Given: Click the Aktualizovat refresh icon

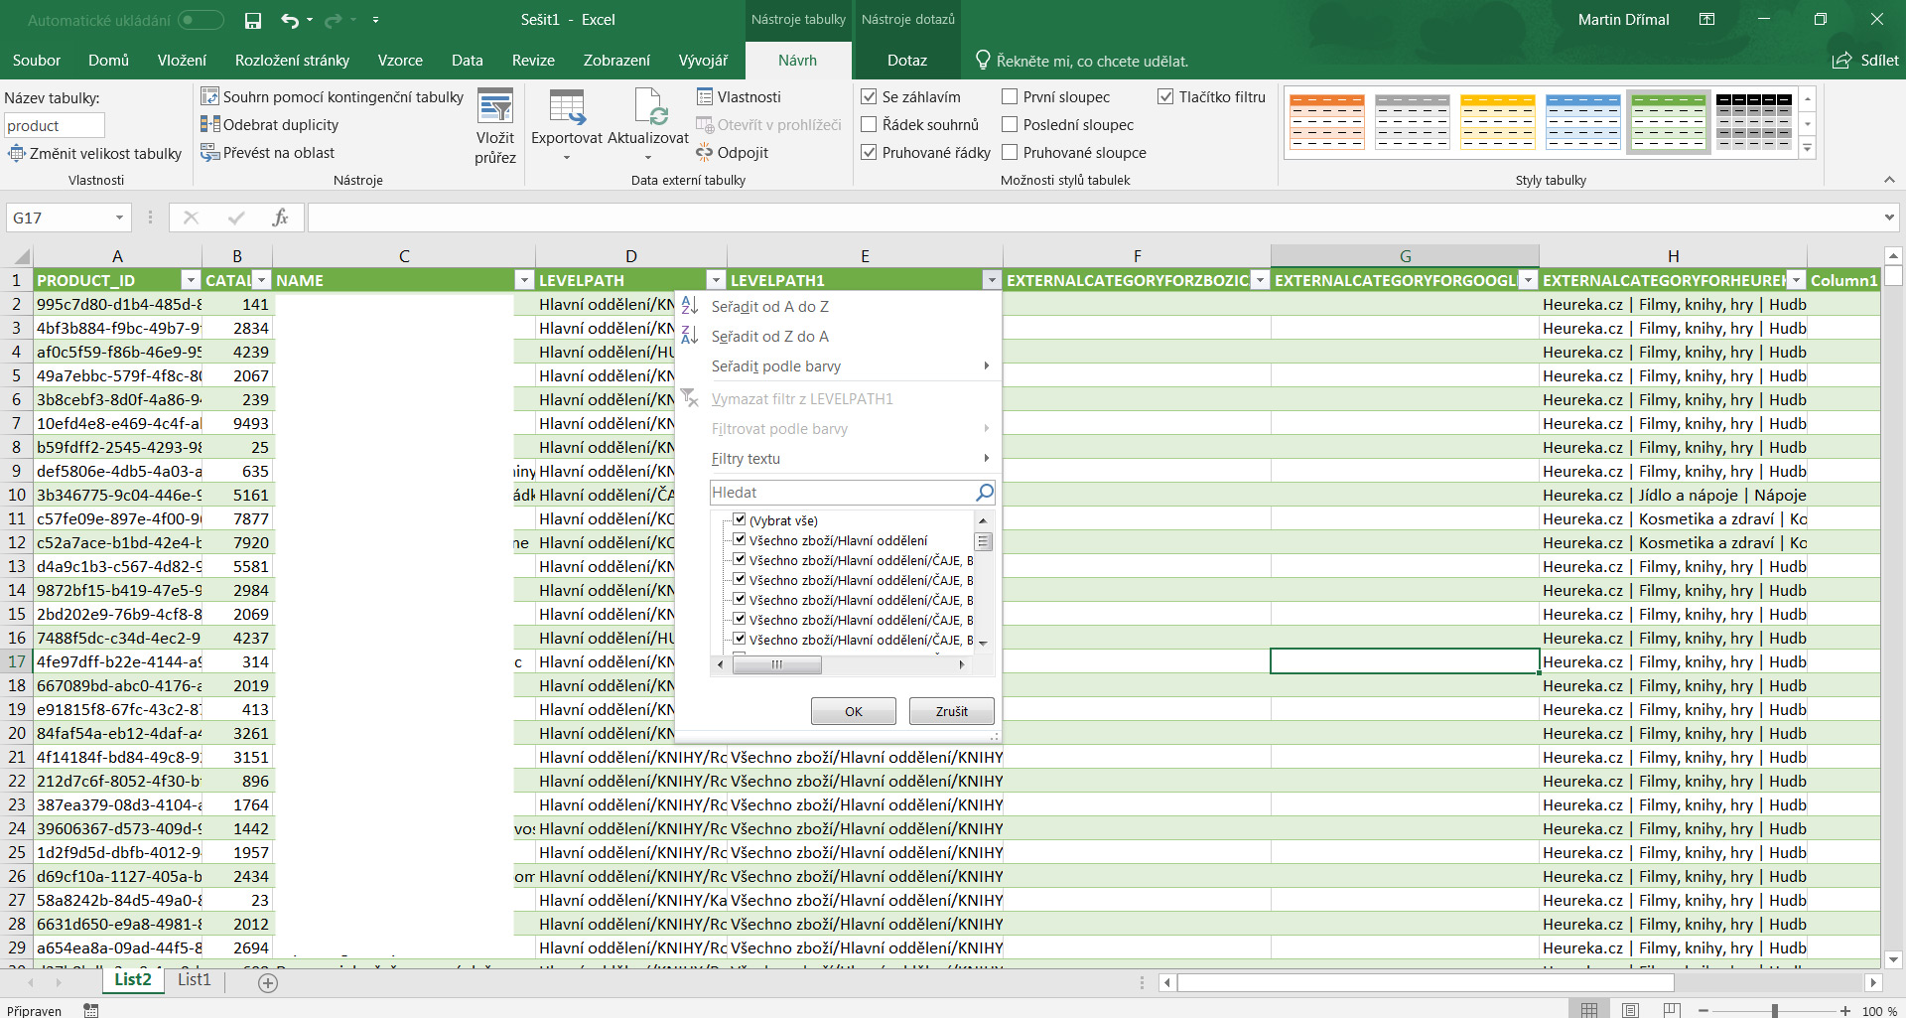Looking at the screenshot, I should click(x=649, y=106).
